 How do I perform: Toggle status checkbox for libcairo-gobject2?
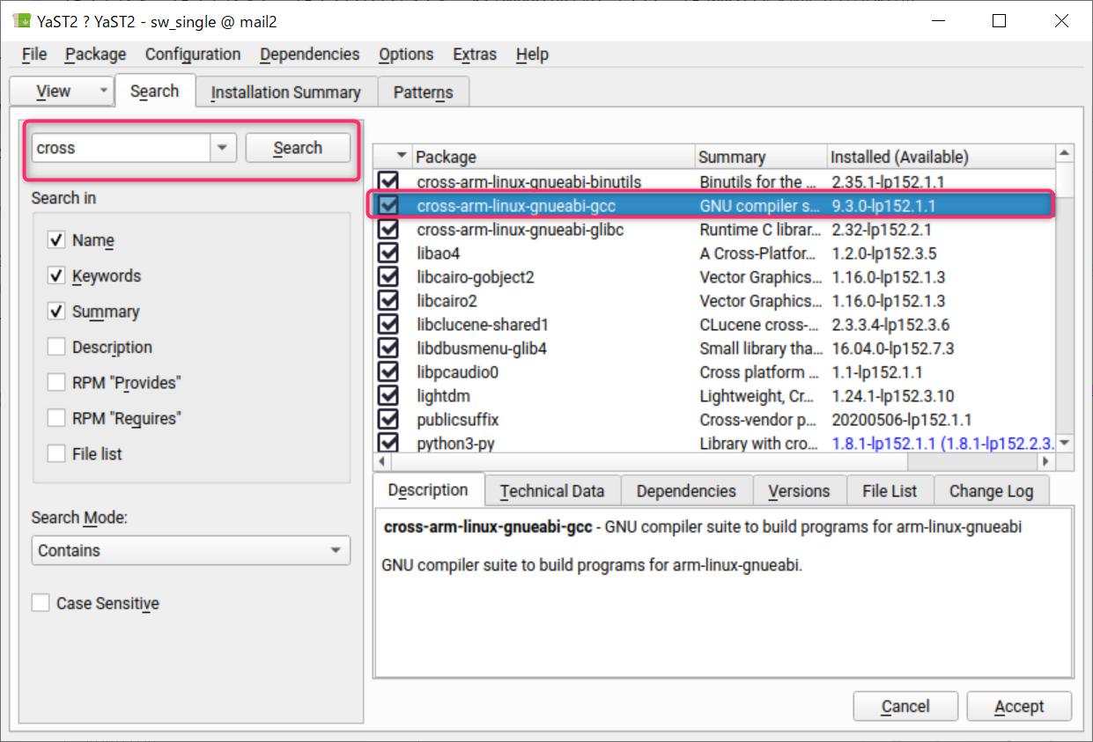388,276
